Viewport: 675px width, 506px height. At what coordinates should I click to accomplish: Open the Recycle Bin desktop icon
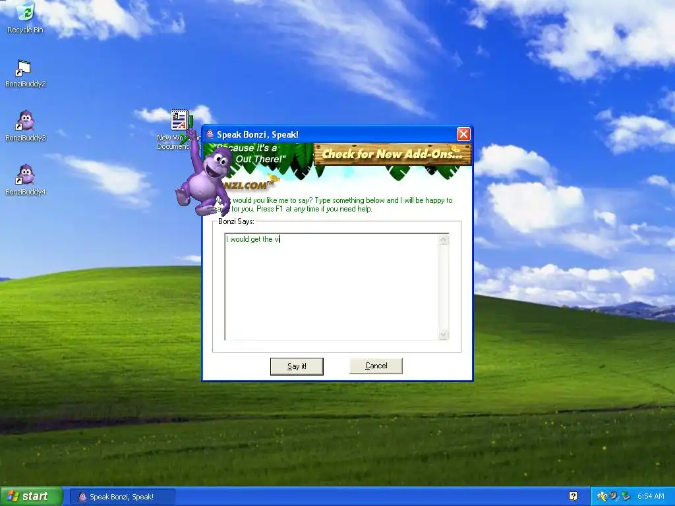(x=26, y=17)
